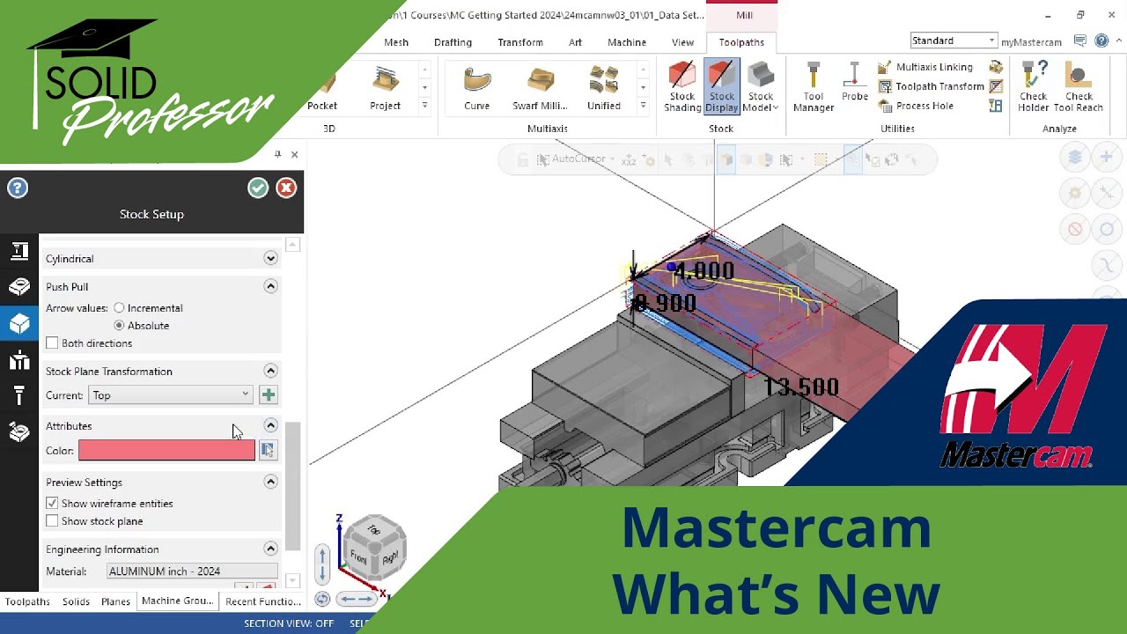The height and width of the screenshot is (634, 1127).
Task: Click the horizontal pan arrows near the gnomon
Action: [x=357, y=599]
